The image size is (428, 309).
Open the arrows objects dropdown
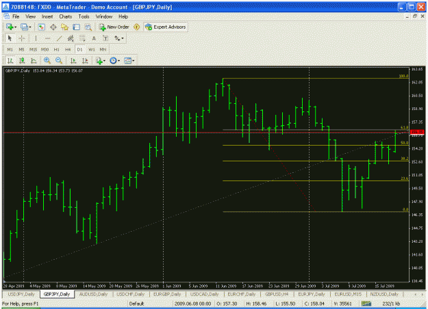[x=118, y=38]
